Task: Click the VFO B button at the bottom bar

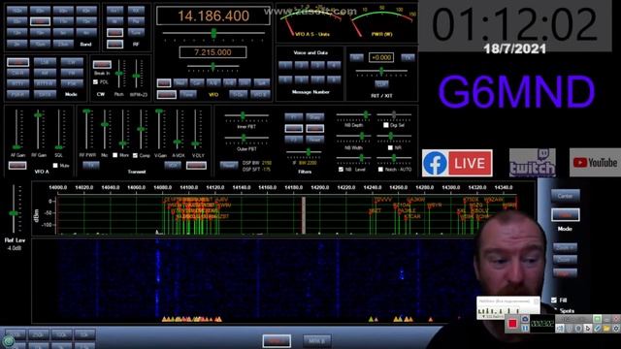Action: [316, 340]
